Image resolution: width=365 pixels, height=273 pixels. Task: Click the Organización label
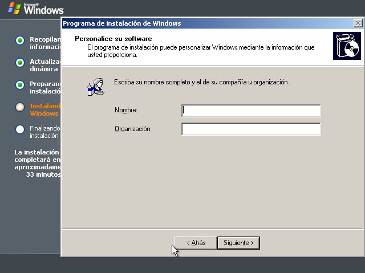point(133,129)
